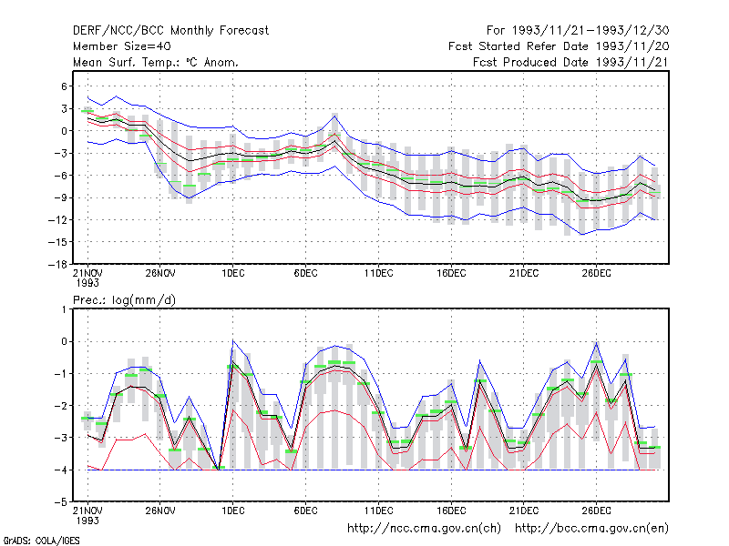Click the Fcst Produced Date text
The width and height of the screenshot is (729, 546).
pos(570,62)
